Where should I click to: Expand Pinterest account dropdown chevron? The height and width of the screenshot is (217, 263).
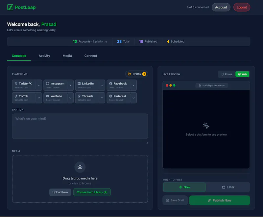(x=133, y=98)
